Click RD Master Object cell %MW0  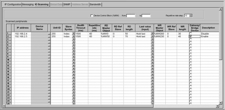[x=106, y=34]
